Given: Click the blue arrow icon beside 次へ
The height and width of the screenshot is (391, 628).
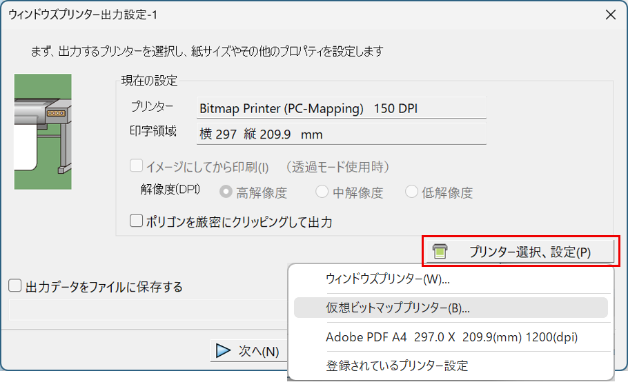Looking at the screenshot, I should [x=223, y=351].
